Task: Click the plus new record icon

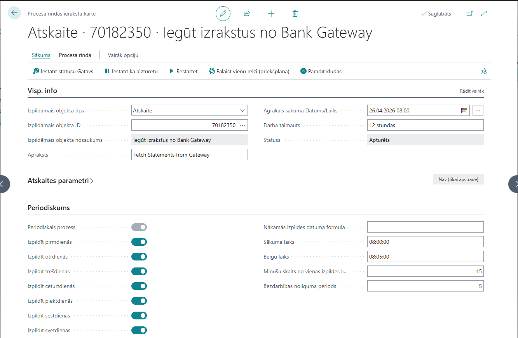Action: [271, 14]
